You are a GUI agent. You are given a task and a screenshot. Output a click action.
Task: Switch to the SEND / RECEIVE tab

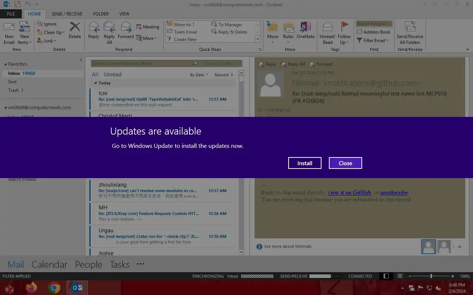tap(67, 14)
